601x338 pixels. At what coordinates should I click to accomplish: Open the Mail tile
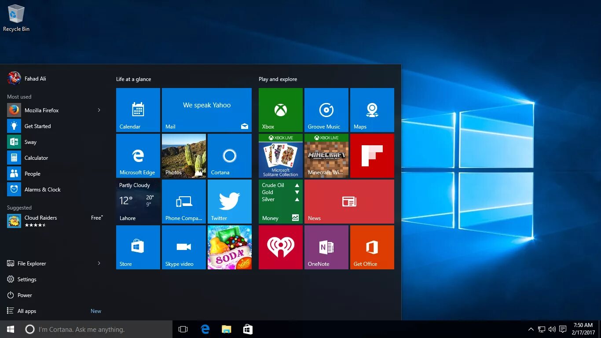click(x=207, y=110)
